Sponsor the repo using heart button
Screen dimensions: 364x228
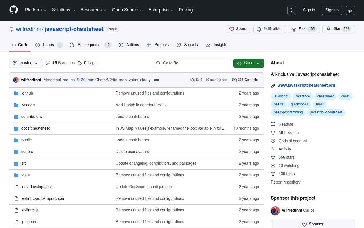pos(239,29)
